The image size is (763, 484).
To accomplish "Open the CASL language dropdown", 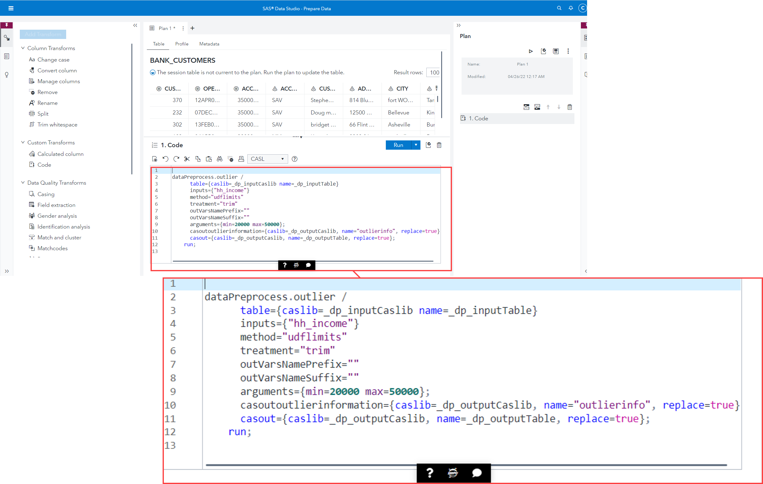I will pos(267,159).
